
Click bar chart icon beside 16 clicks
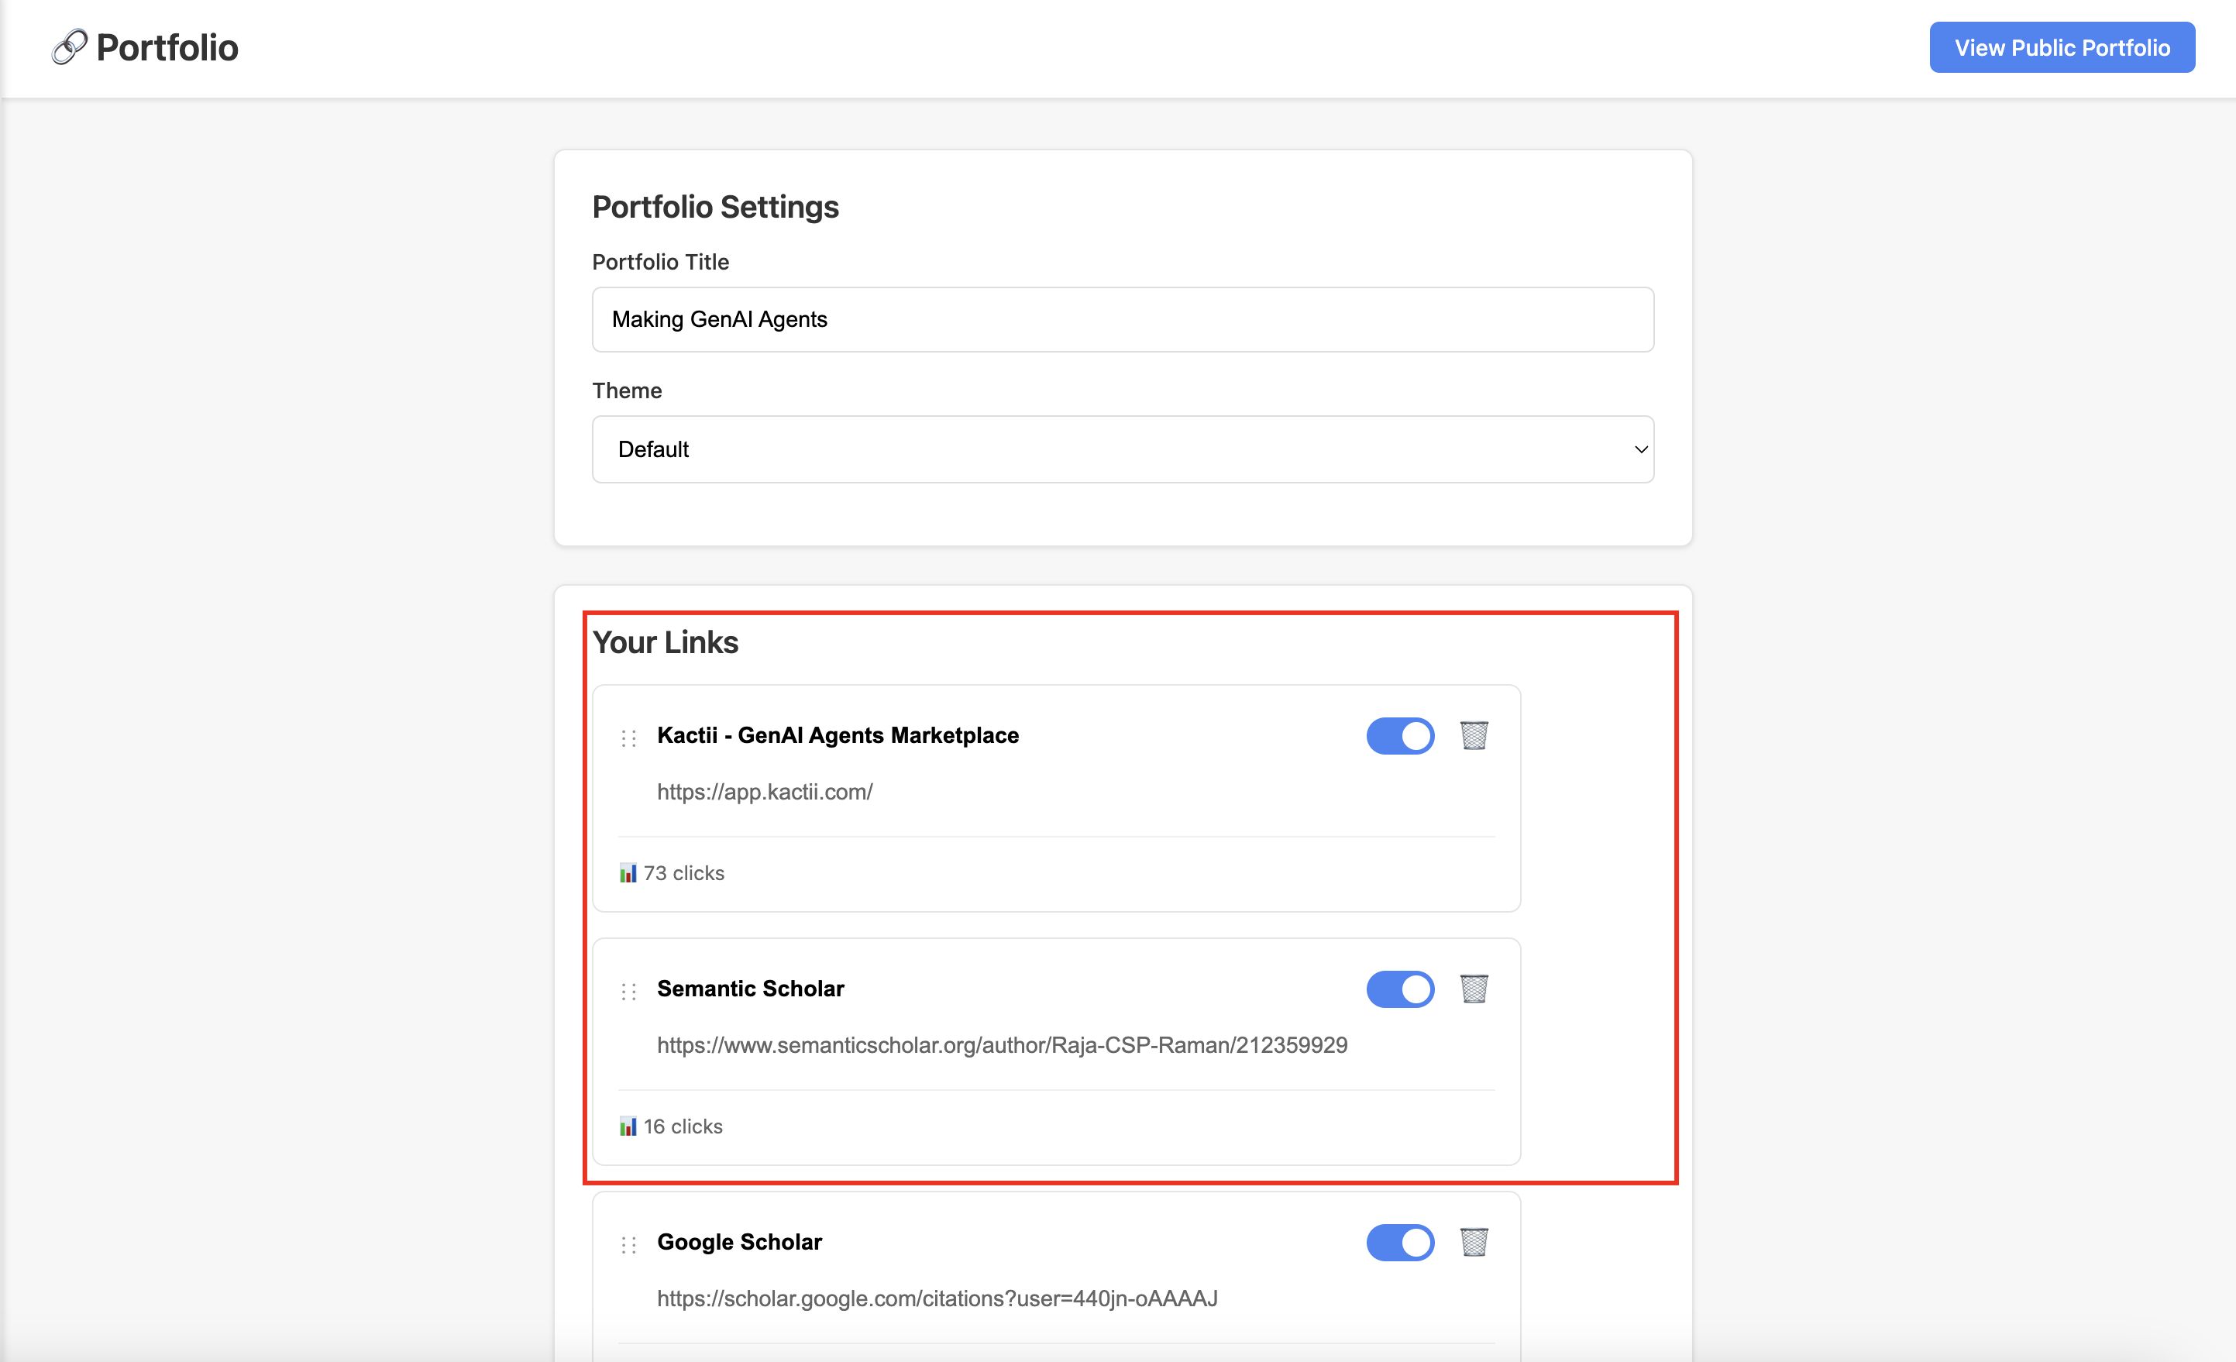[x=628, y=1126]
